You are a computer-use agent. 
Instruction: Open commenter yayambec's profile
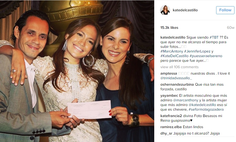click(x=169, y=95)
